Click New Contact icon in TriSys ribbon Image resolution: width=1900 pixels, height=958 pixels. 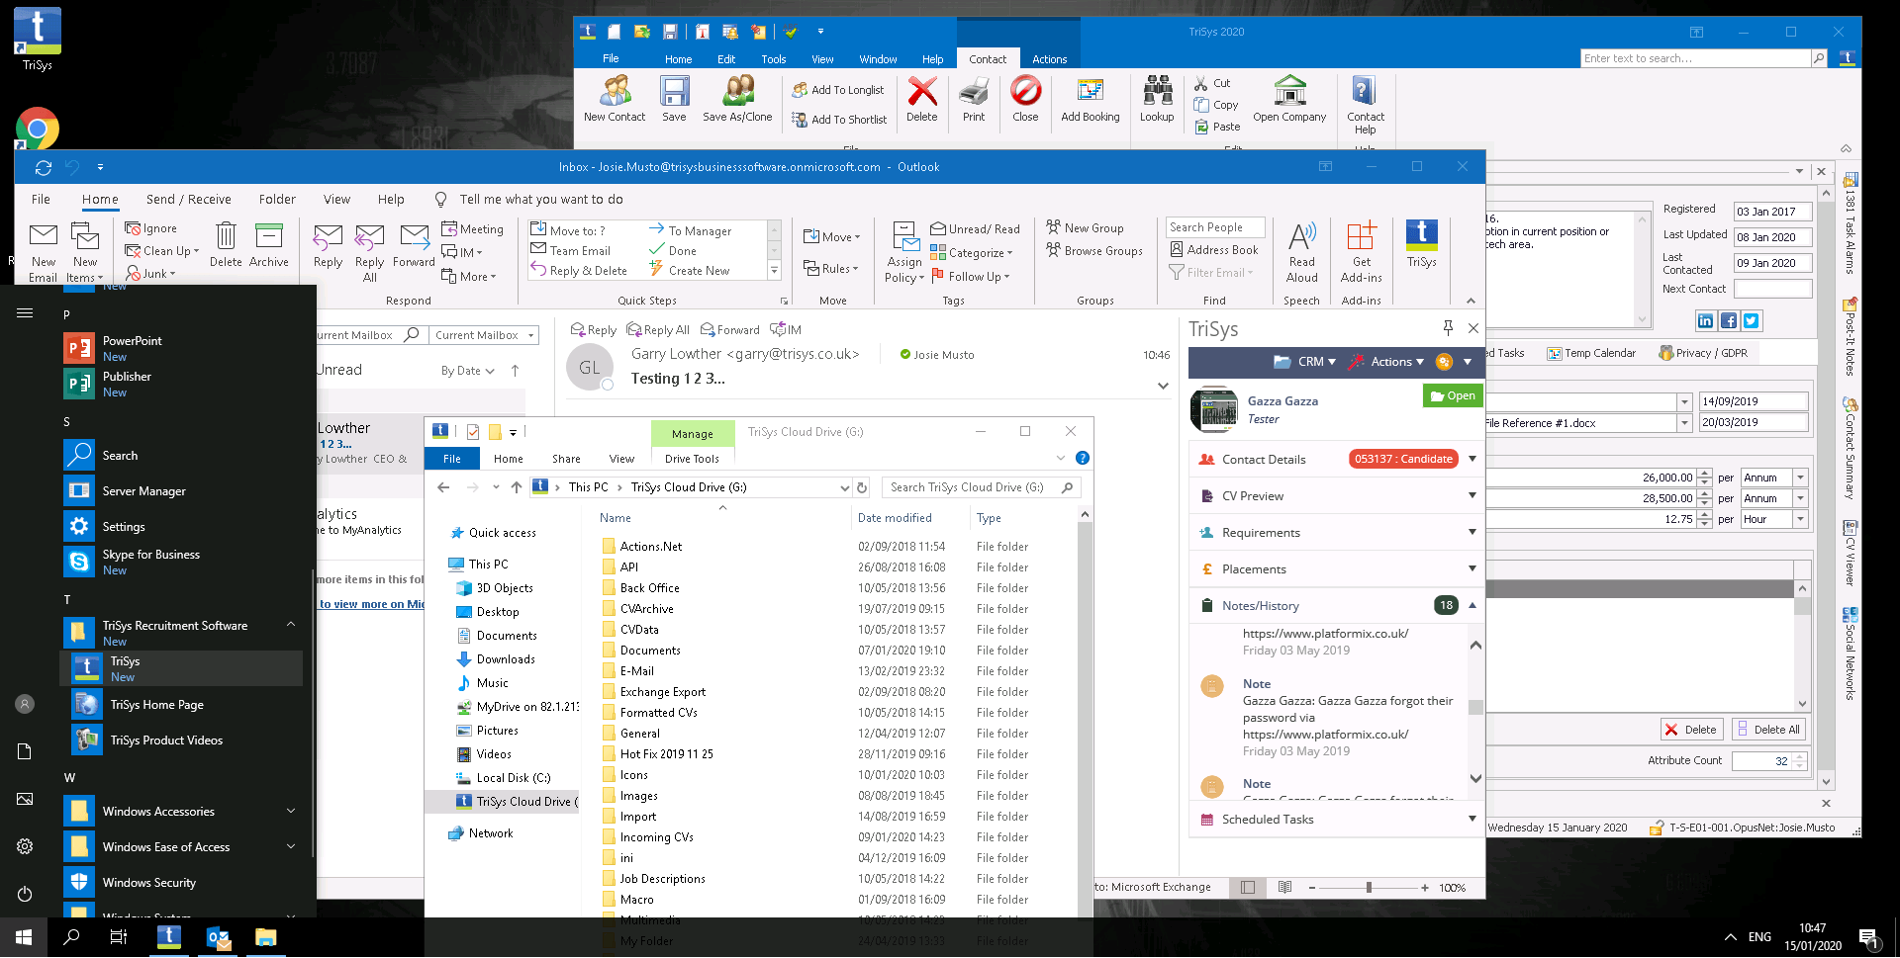(x=615, y=99)
